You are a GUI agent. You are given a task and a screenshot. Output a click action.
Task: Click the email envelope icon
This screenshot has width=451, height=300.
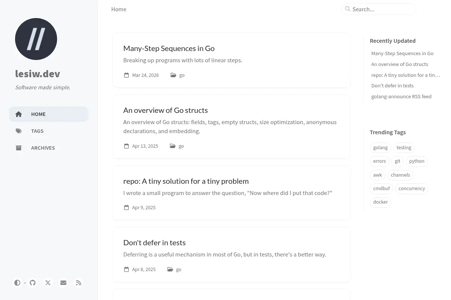point(63,283)
